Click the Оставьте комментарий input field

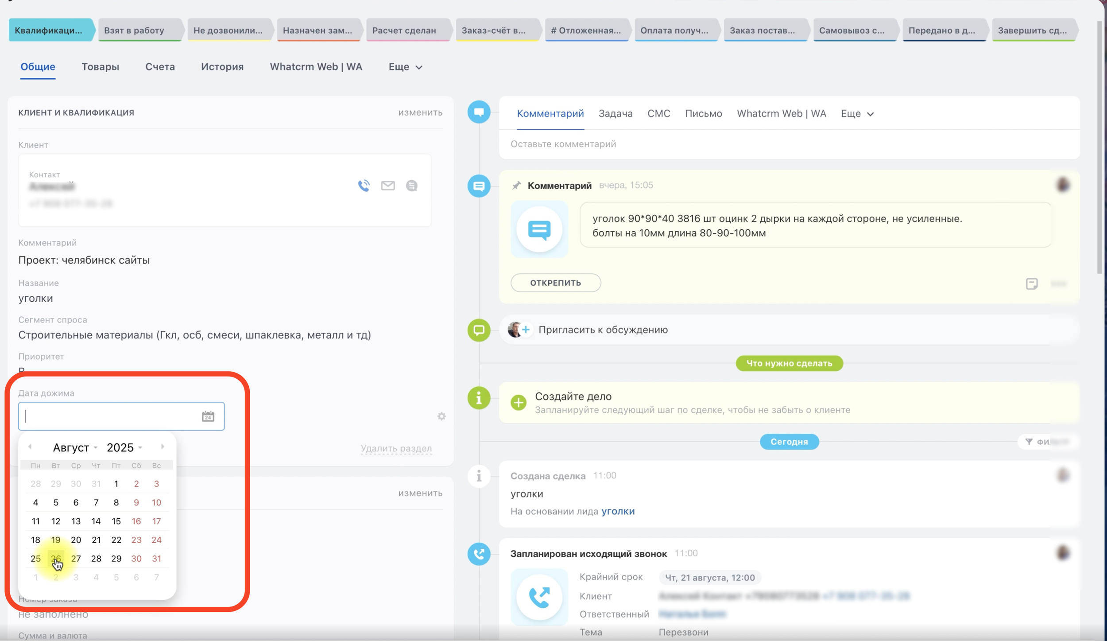pos(562,144)
